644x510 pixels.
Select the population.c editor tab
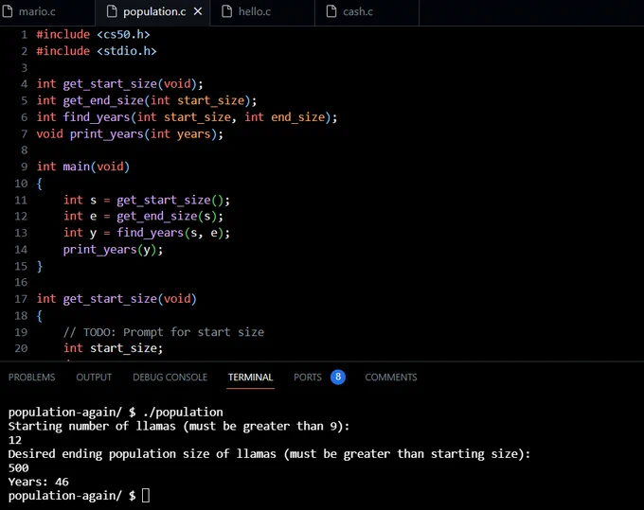pos(154,12)
